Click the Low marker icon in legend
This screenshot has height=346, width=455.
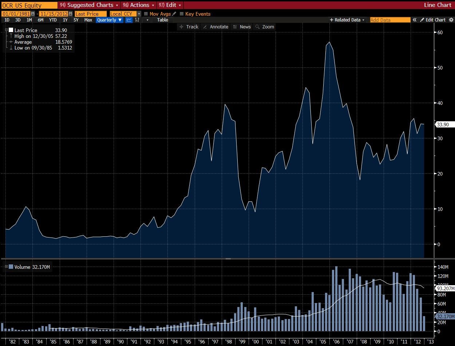[11, 48]
